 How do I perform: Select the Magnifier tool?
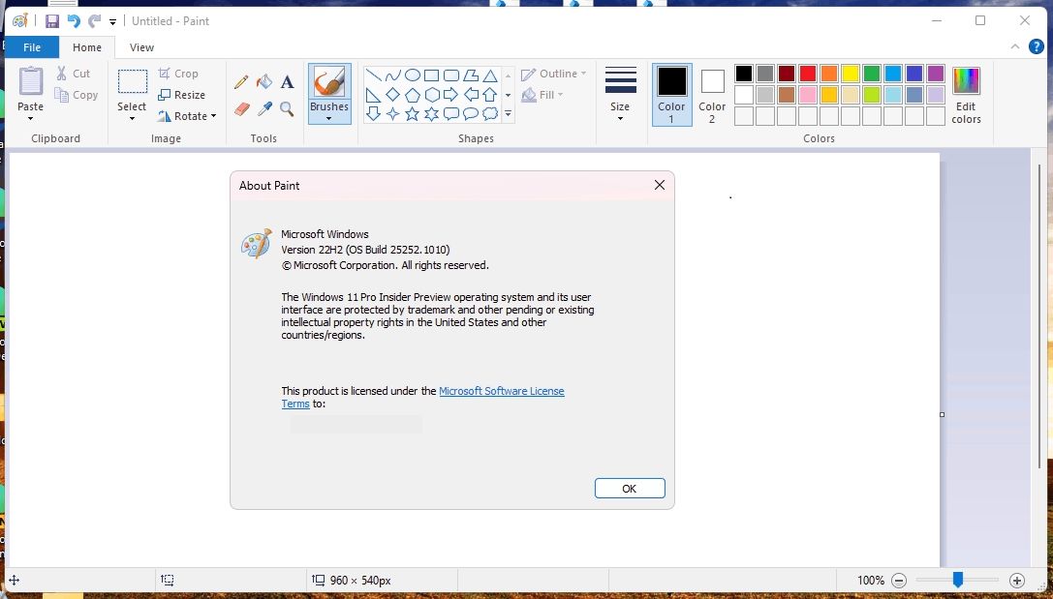[287, 108]
